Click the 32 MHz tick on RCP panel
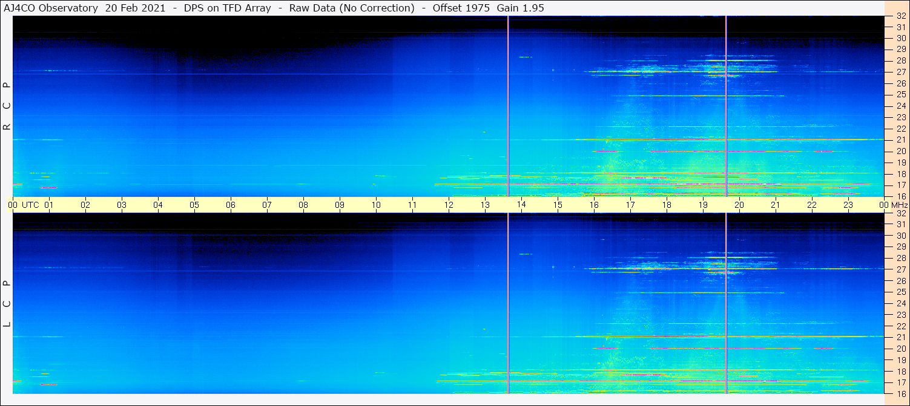This screenshot has height=406, width=910. [x=901, y=16]
